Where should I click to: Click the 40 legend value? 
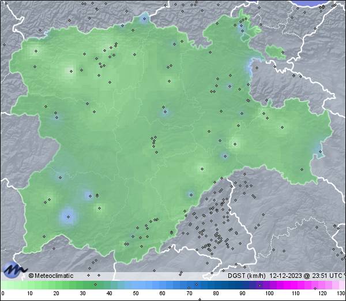tap(110, 293)
